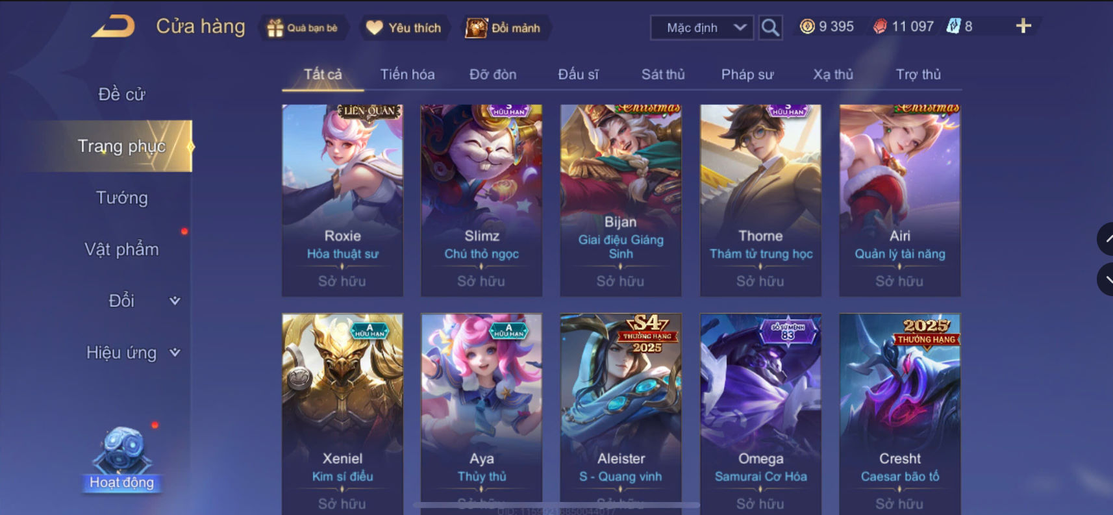Tap the red ruby currency icon
Screen dimensions: 1113x515
point(880,27)
